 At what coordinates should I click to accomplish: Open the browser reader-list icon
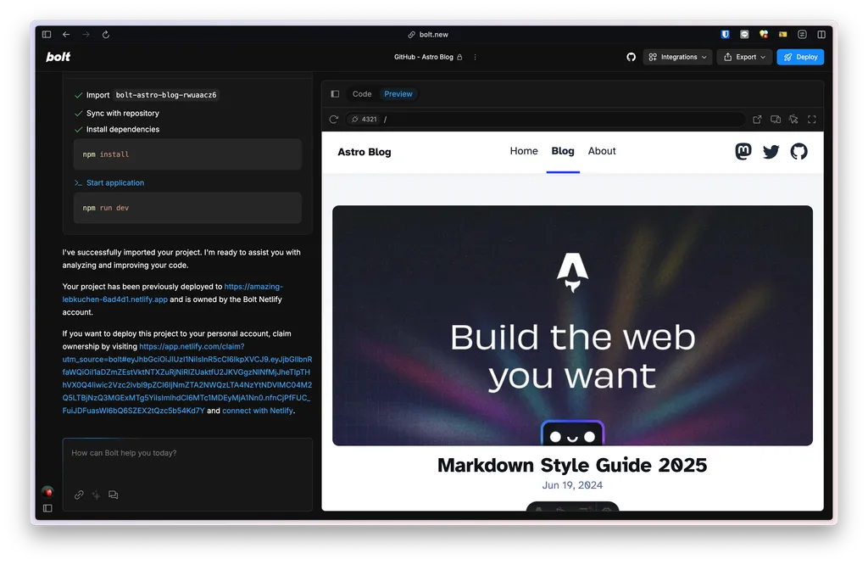(802, 34)
